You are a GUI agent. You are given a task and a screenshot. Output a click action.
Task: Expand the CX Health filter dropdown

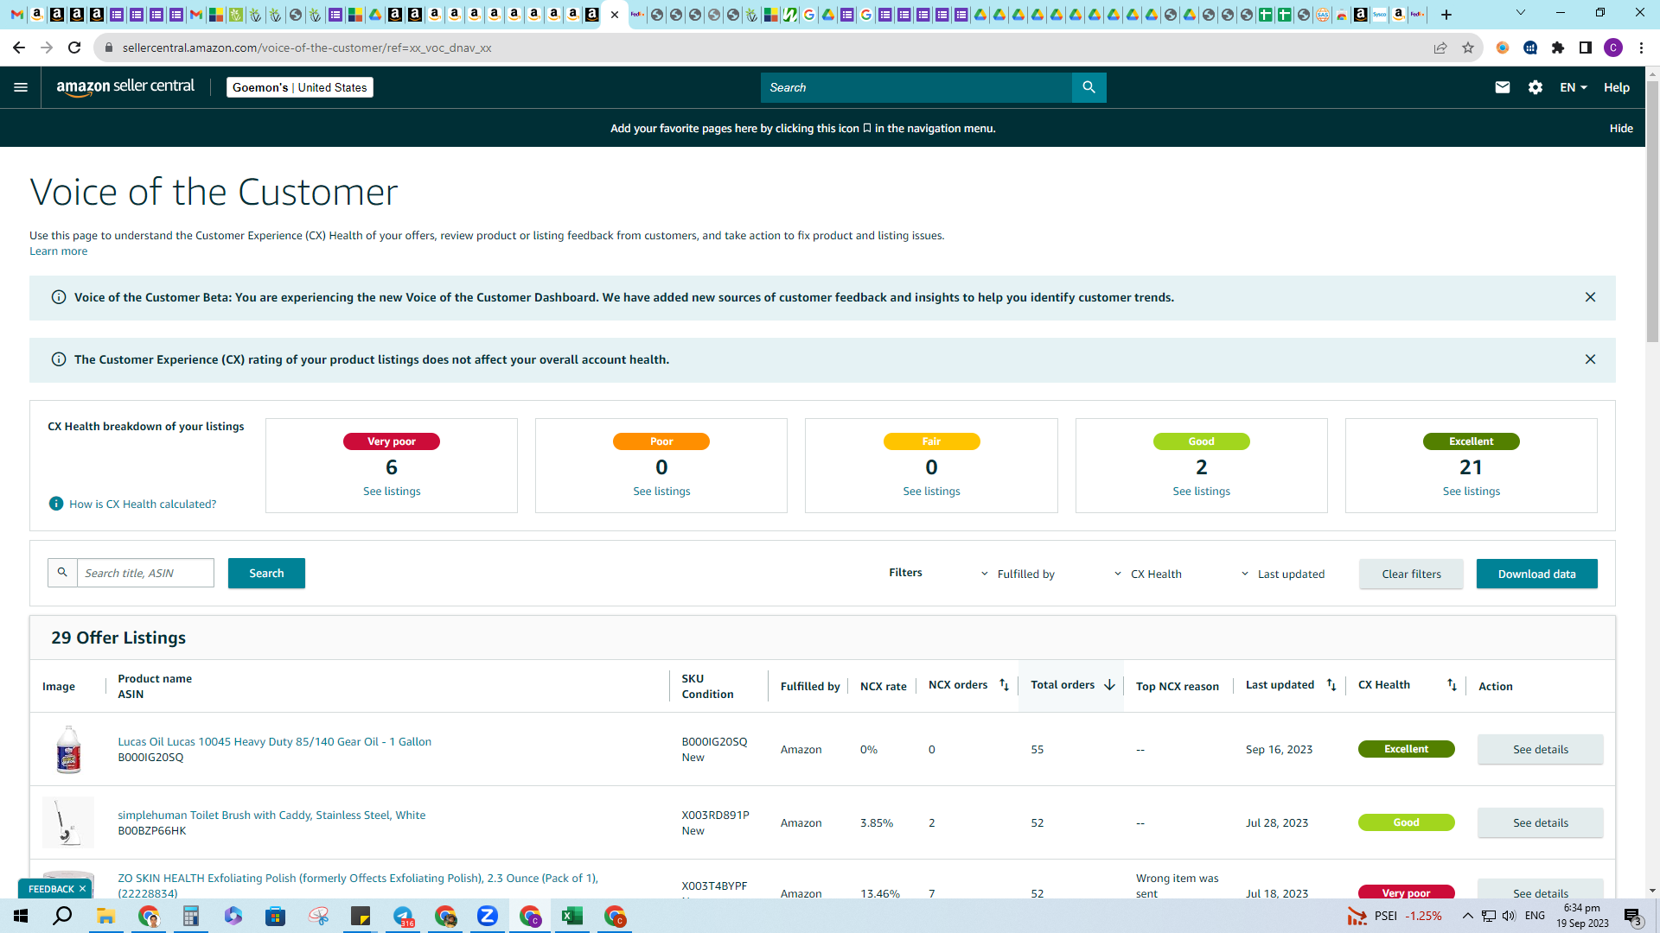[1147, 574]
